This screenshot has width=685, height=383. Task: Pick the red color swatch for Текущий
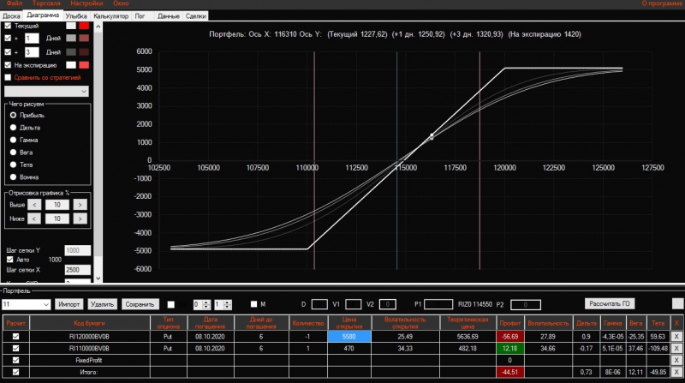(x=84, y=26)
